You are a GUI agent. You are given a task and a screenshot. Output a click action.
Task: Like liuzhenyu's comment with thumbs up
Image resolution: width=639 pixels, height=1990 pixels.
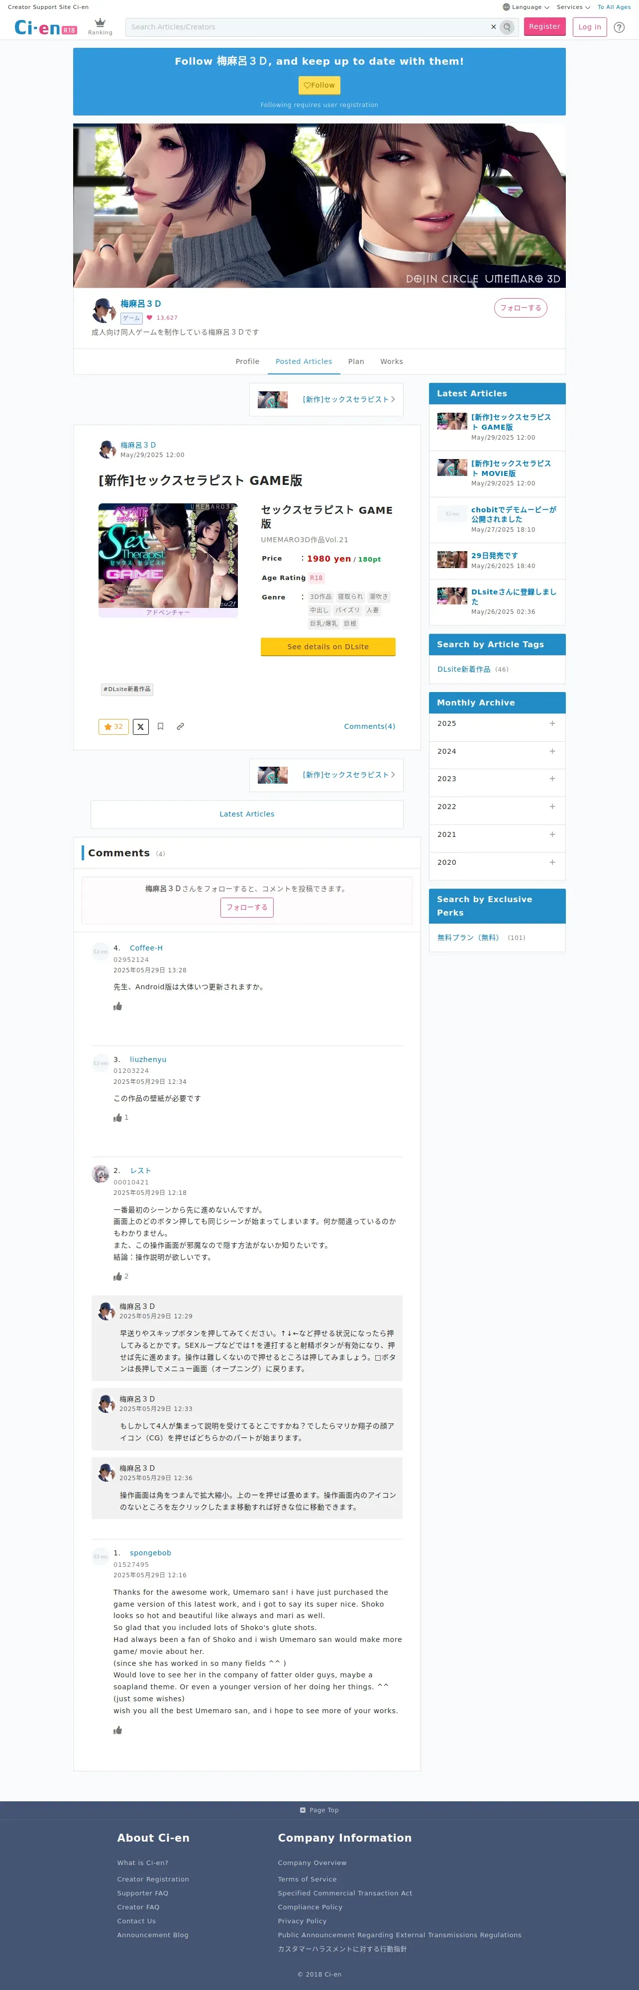click(x=118, y=1117)
